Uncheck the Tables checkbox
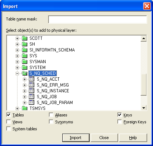 pyautogui.click(x=9, y=115)
